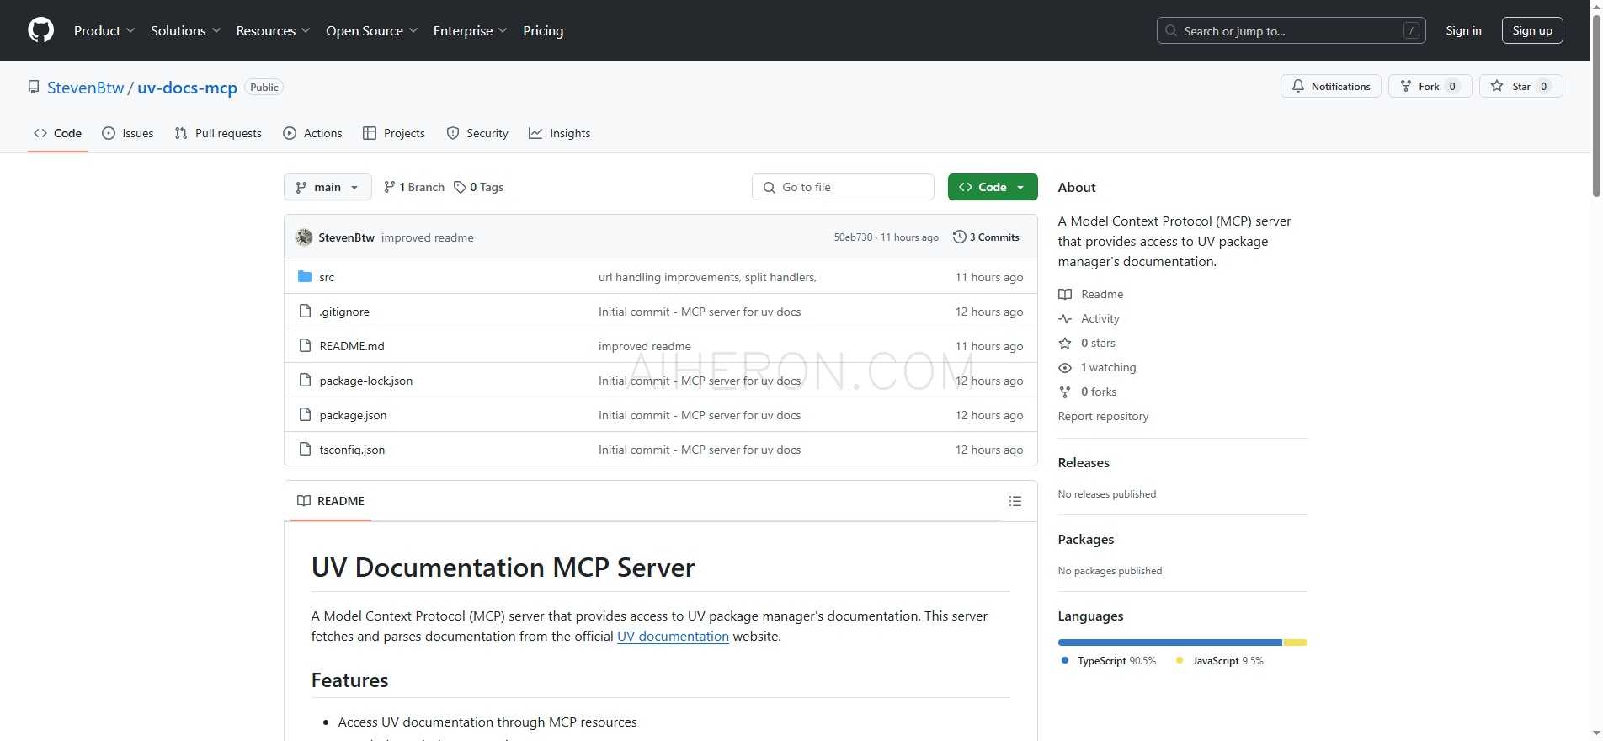
Task: Click the README.md file icon
Action: pyautogui.click(x=305, y=345)
